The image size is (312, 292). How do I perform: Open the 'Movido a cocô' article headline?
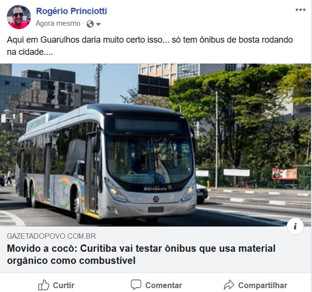coord(141,255)
